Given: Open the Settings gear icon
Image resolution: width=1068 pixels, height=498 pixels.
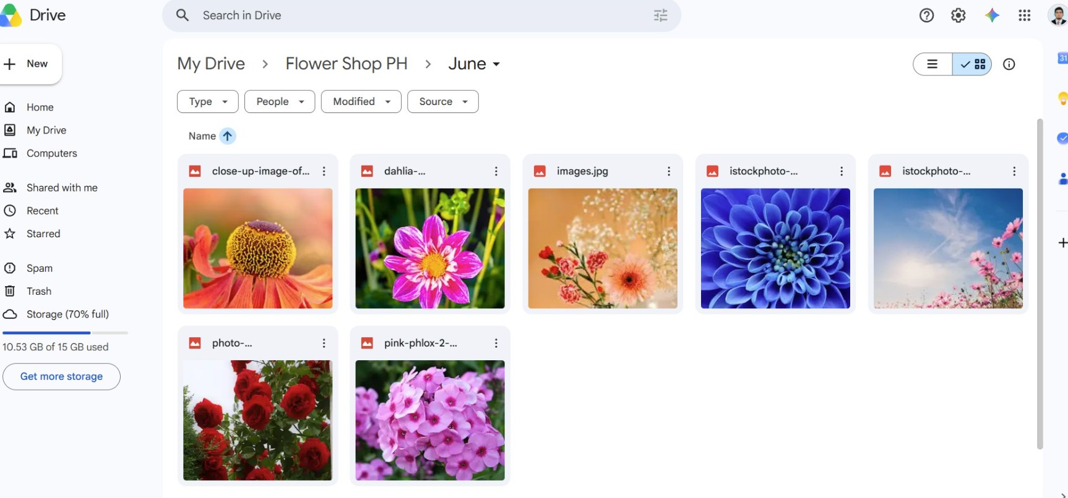Looking at the screenshot, I should [x=958, y=15].
